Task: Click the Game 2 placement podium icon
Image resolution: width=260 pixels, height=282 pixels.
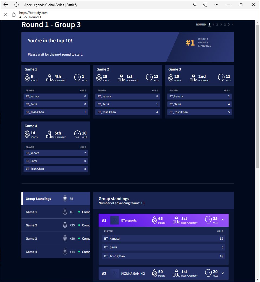Action: [x=122, y=78]
